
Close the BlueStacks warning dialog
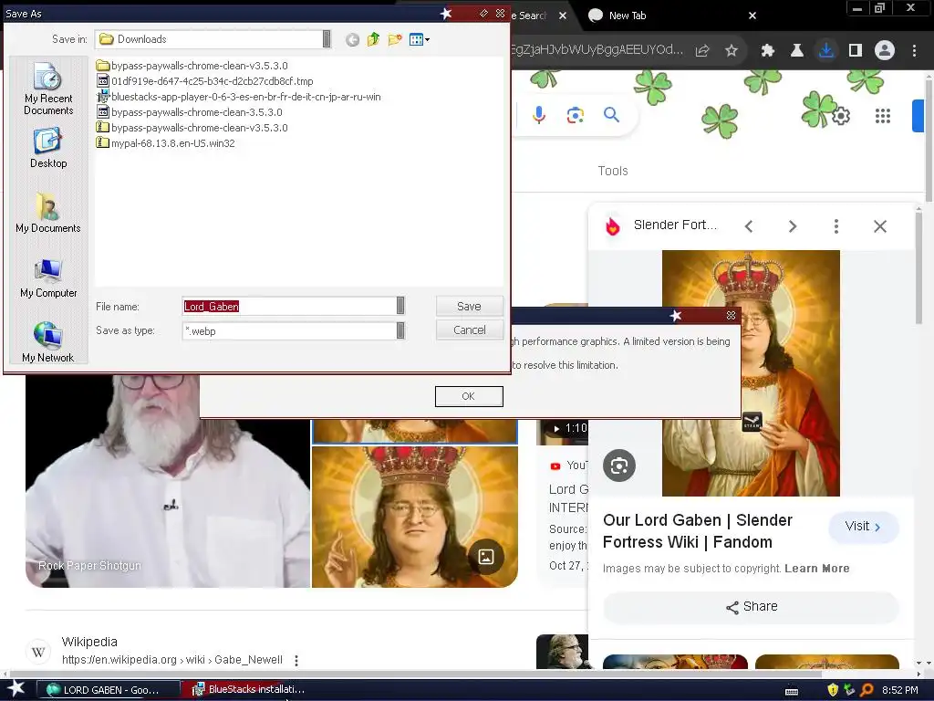731,315
